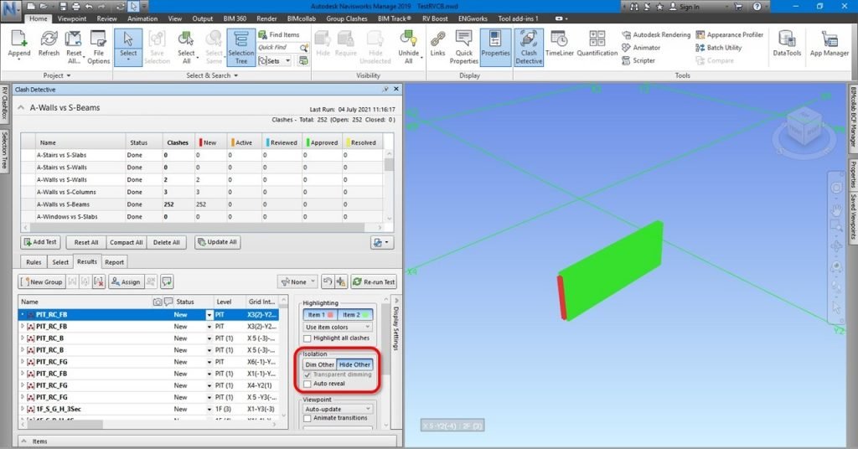Image resolution: width=858 pixels, height=449 pixels.
Task: Open DataTools from the ribbon
Action: point(787,44)
